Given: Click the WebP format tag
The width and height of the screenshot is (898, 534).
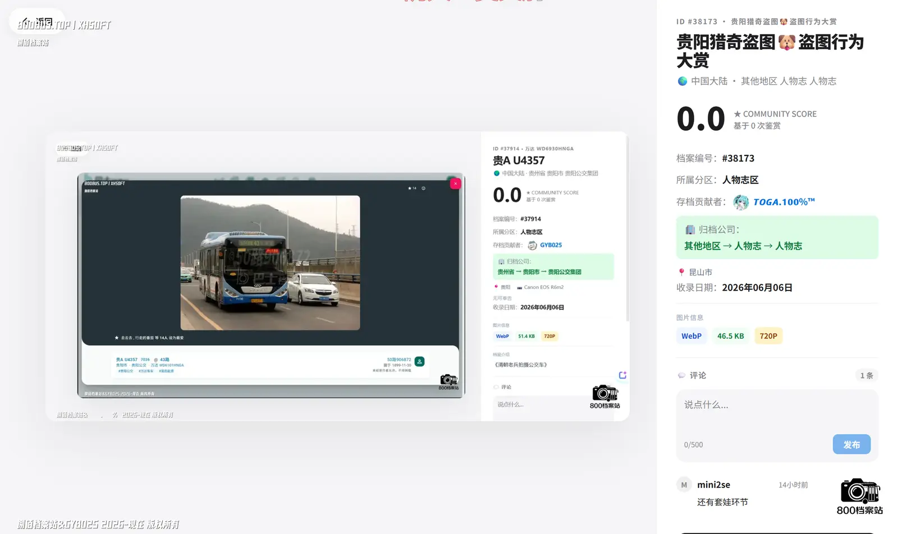Looking at the screenshot, I should coord(691,336).
